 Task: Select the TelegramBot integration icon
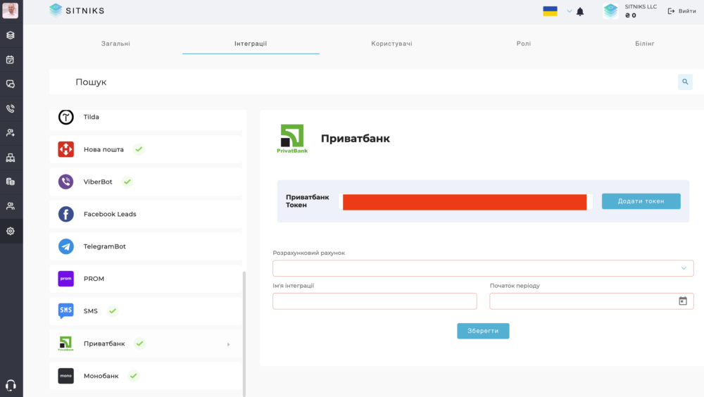point(66,246)
